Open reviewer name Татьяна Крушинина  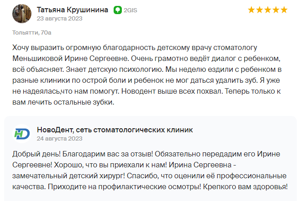click(73, 10)
